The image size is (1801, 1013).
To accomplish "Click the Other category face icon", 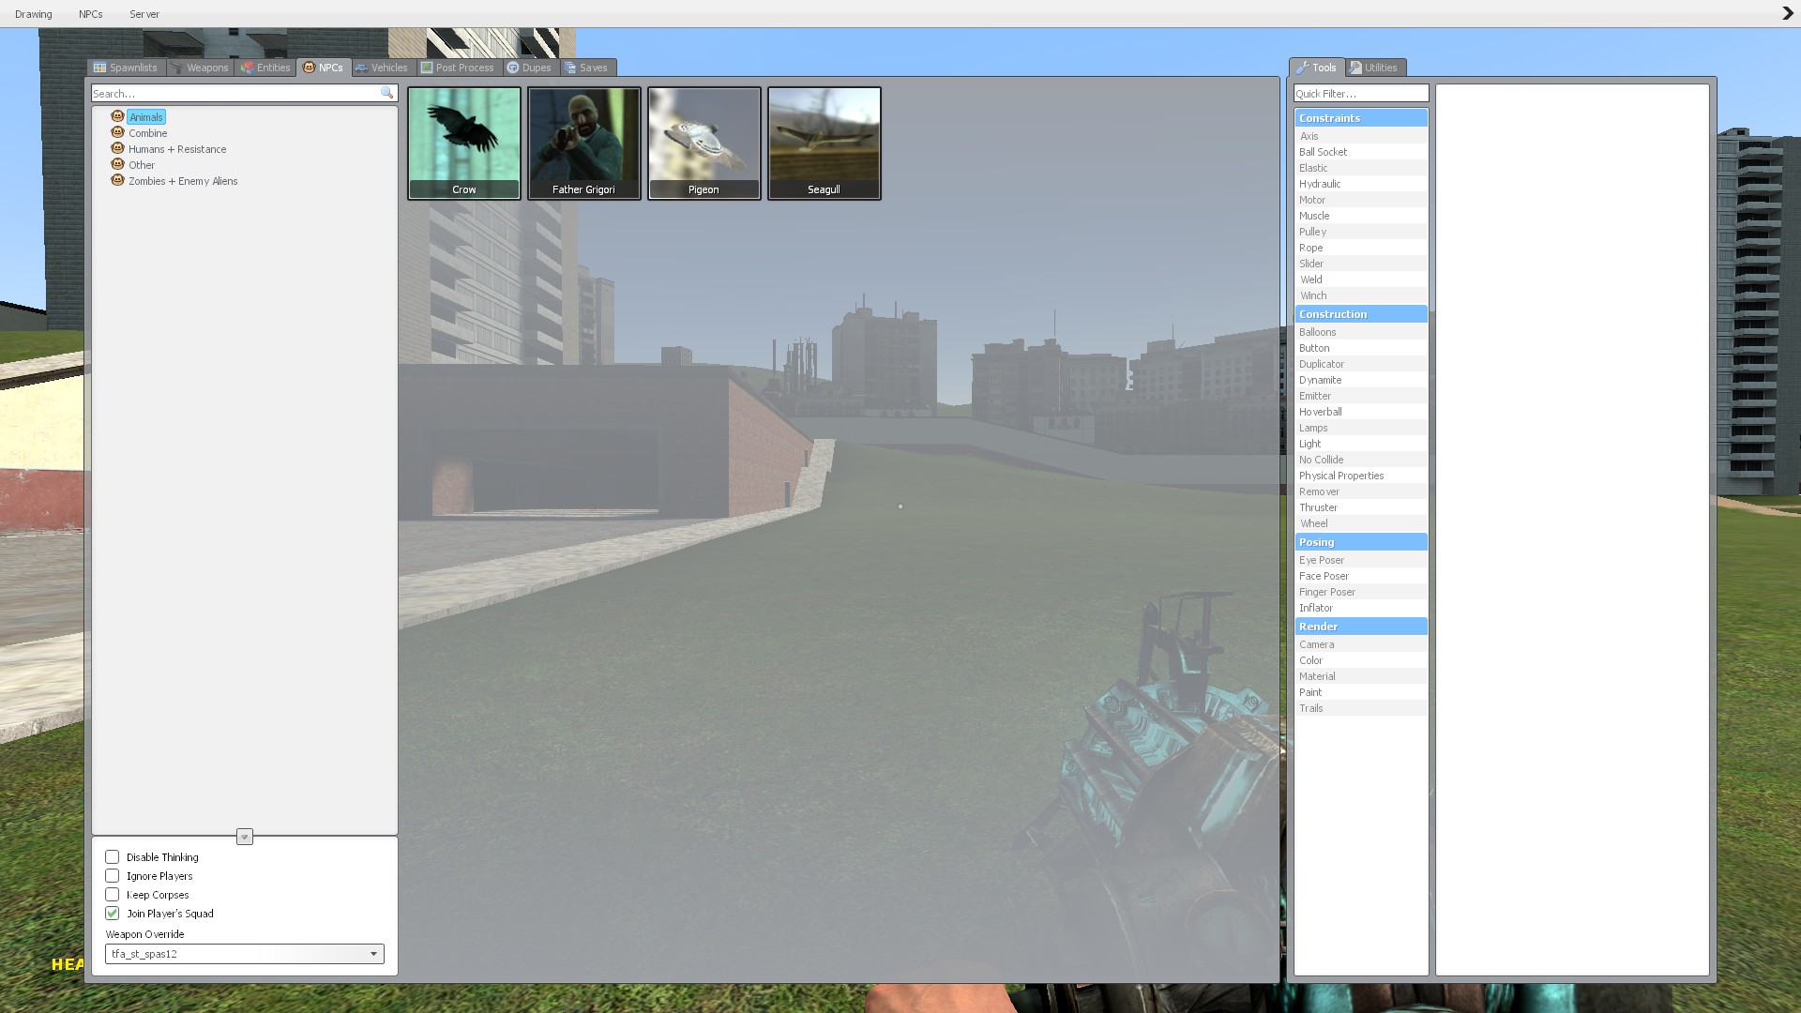I will pyautogui.click(x=117, y=164).
